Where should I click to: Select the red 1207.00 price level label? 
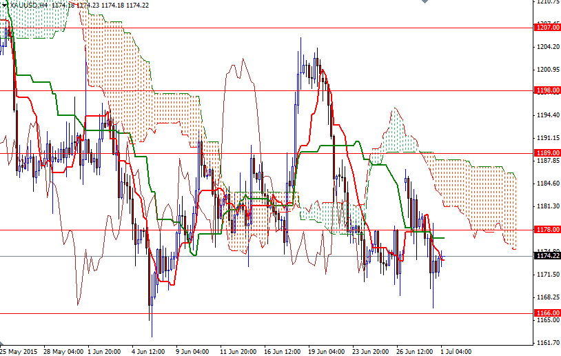[547, 28]
